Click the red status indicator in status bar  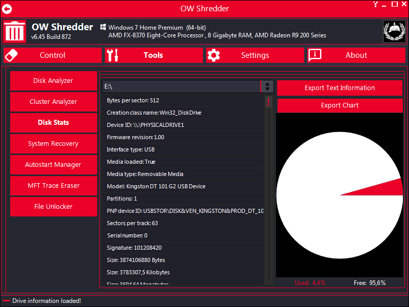point(7,301)
